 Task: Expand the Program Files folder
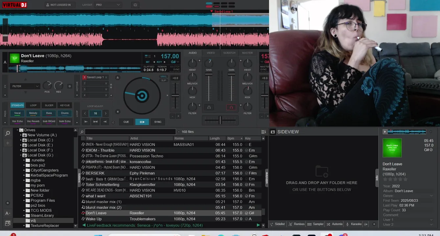24,201
